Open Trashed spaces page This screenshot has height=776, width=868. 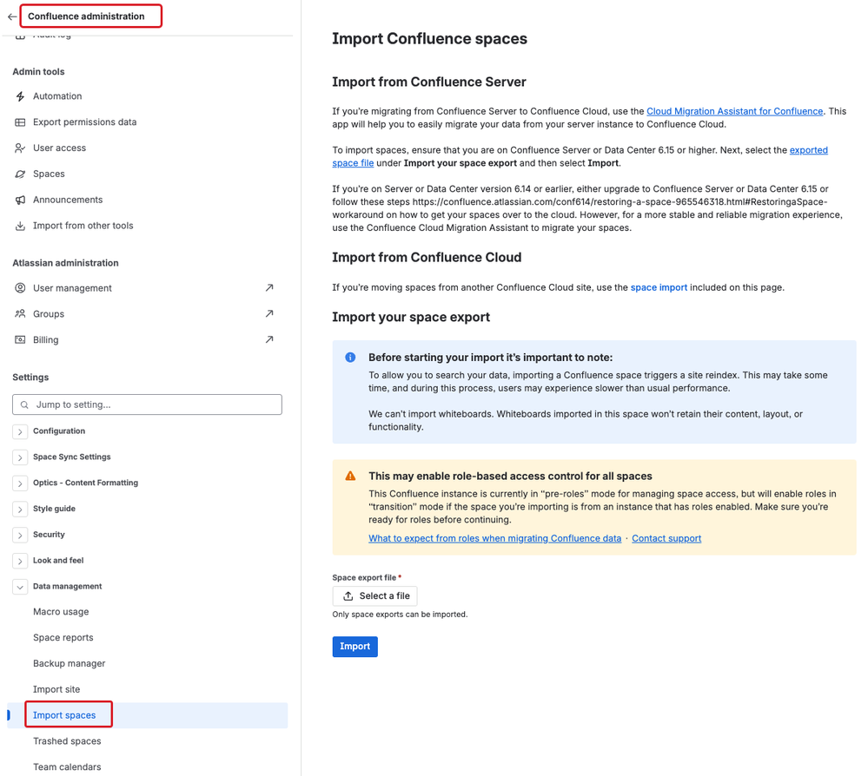click(67, 741)
